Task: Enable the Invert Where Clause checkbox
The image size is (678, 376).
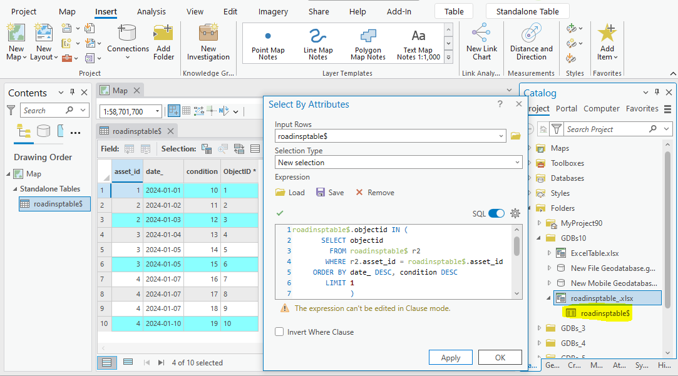Action: point(279,332)
